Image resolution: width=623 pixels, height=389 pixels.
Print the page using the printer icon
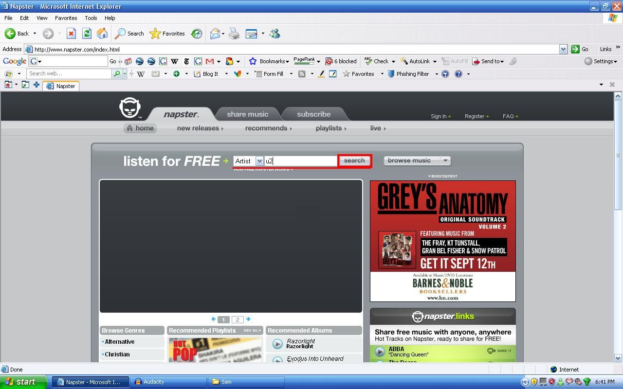(x=234, y=34)
